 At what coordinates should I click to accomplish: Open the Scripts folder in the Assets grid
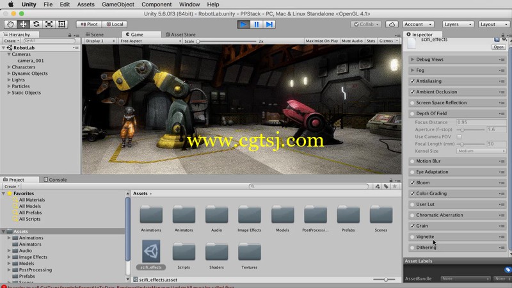point(184,252)
